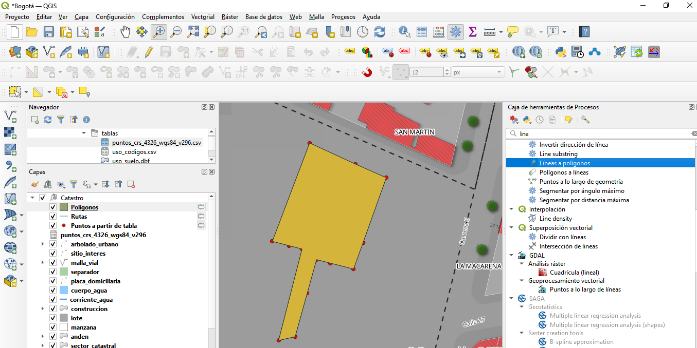Add a raster layer from the side toolbar
The height and width of the screenshot is (348, 697).
pyautogui.click(x=10, y=133)
